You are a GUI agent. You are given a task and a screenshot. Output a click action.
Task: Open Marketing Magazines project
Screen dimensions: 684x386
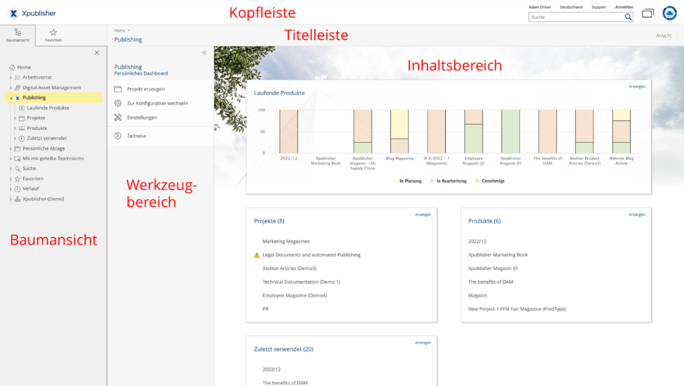click(286, 241)
